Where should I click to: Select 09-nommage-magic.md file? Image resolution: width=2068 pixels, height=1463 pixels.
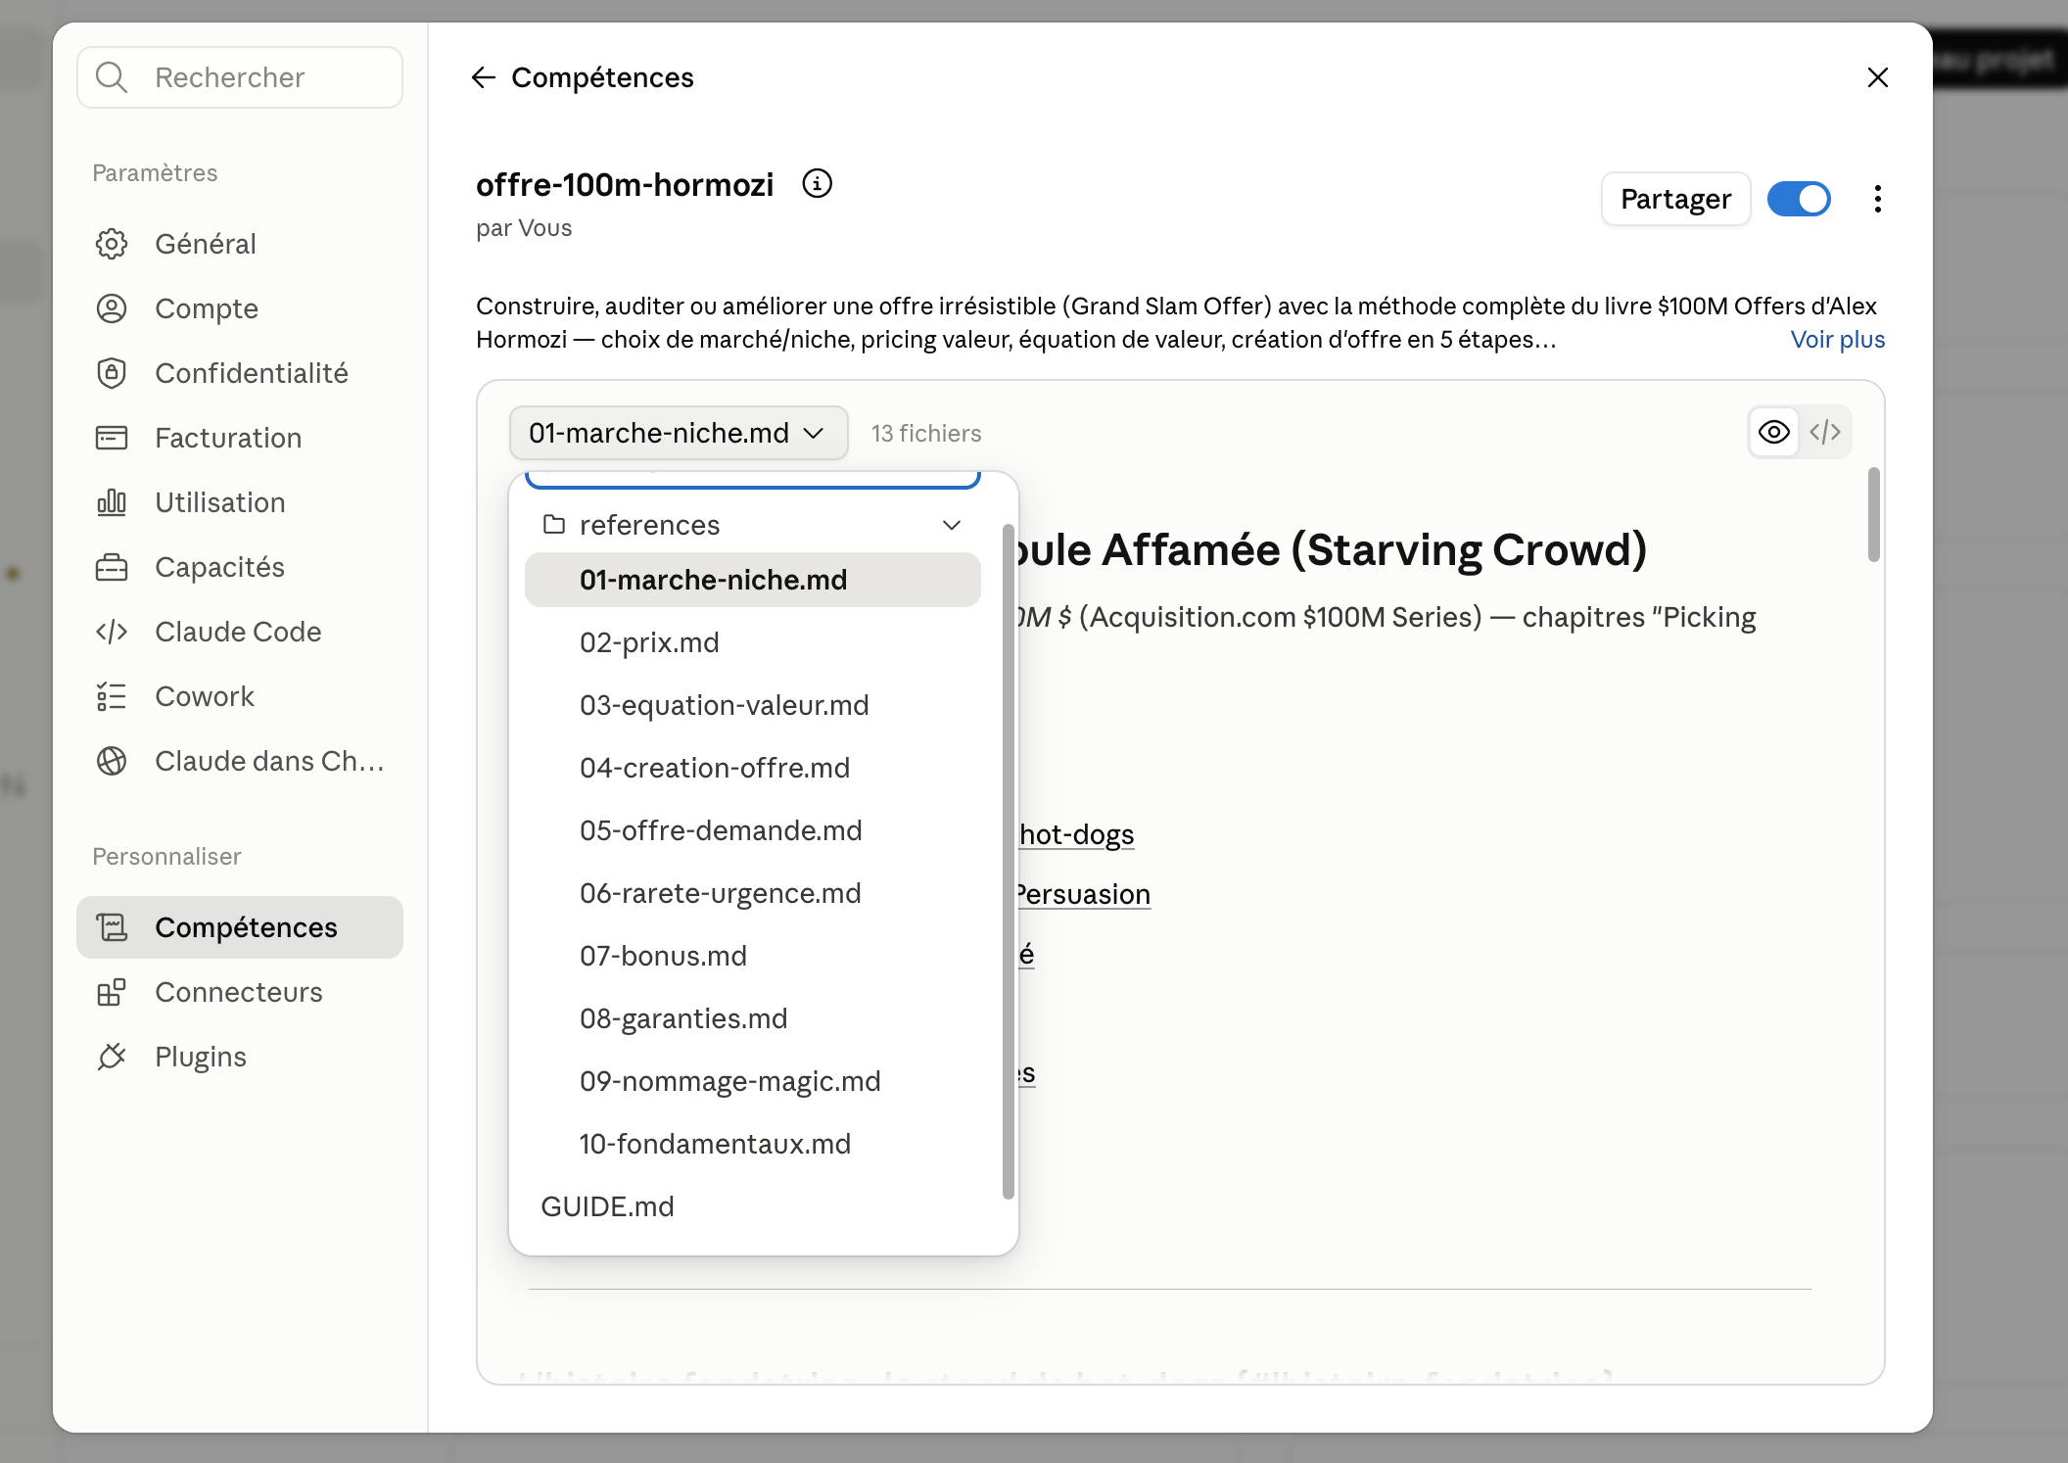752,1081
